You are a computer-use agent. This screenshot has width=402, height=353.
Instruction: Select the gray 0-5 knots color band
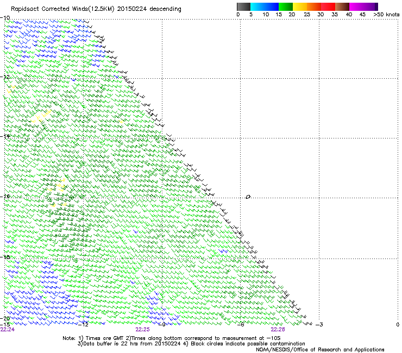pos(243,7)
